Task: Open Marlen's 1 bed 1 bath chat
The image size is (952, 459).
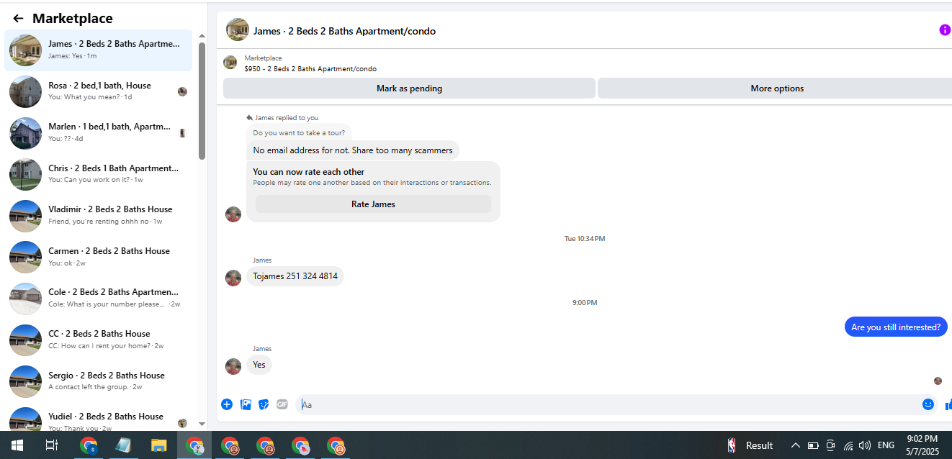Action: (98, 132)
